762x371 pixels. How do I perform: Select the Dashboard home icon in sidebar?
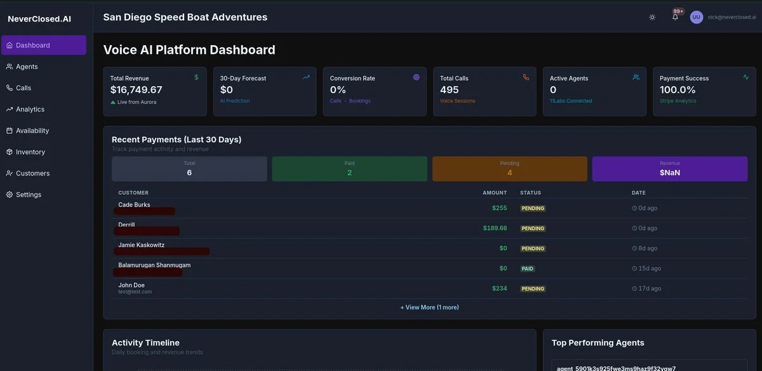[x=10, y=45]
